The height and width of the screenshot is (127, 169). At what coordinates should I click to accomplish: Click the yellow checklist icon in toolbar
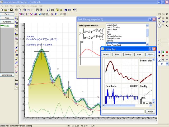point(57,10)
